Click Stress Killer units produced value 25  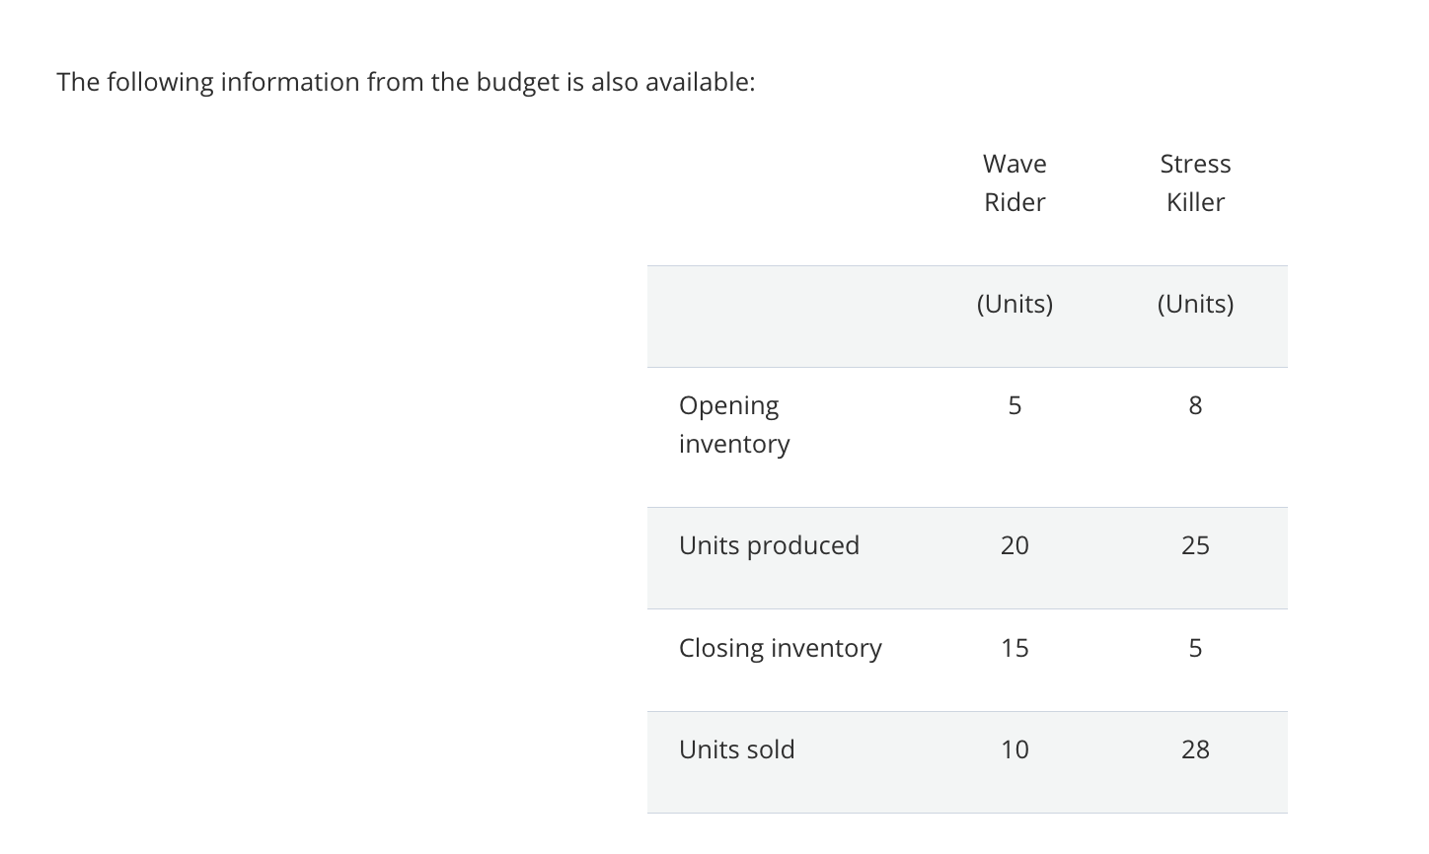pyautogui.click(x=1195, y=545)
